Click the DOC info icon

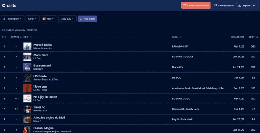click(x=254, y=37)
